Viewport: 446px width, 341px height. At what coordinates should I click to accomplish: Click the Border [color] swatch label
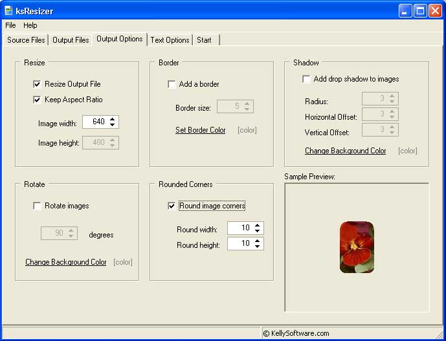pyautogui.click(x=247, y=130)
